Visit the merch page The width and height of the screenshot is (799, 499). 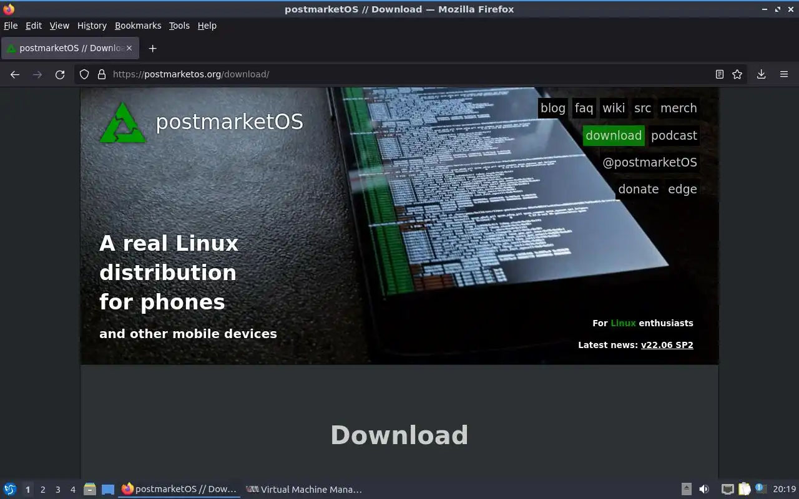[679, 108]
